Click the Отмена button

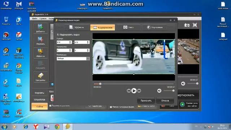(x=165, y=101)
